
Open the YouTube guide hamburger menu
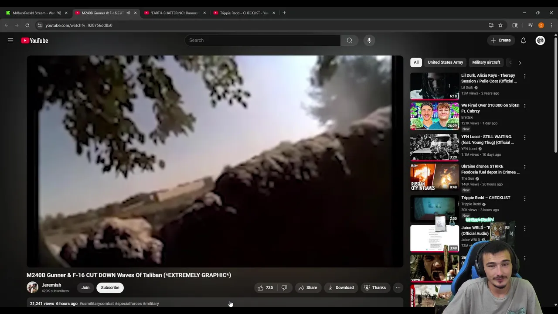[x=10, y=41]
